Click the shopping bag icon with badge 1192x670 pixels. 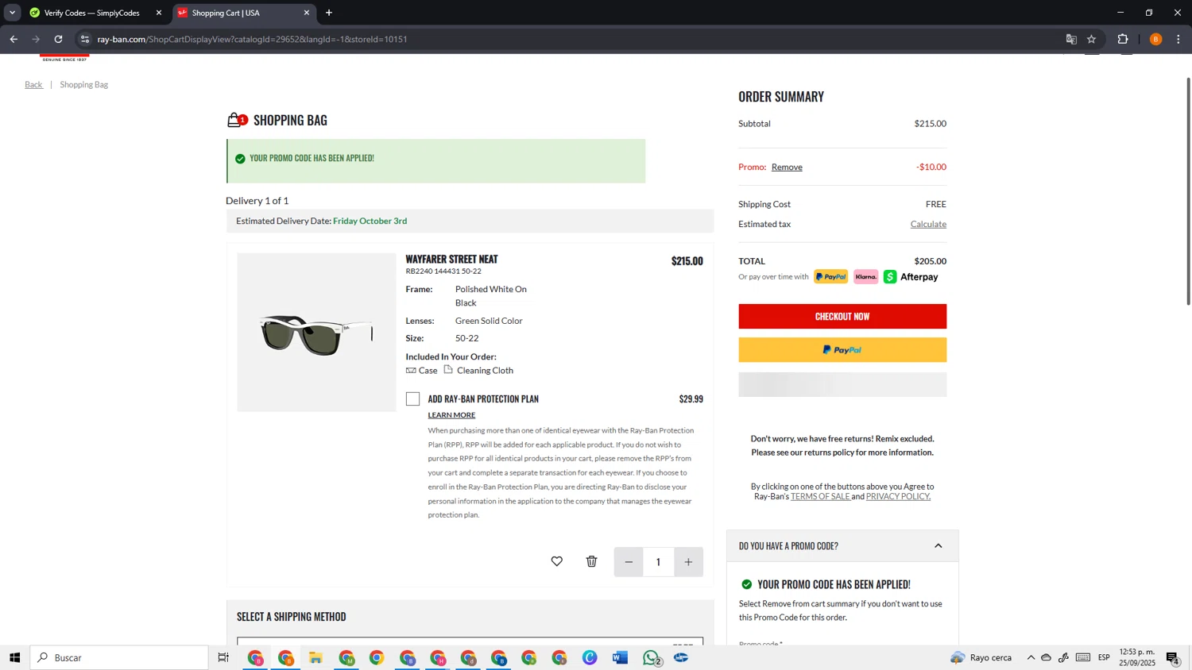237,120
